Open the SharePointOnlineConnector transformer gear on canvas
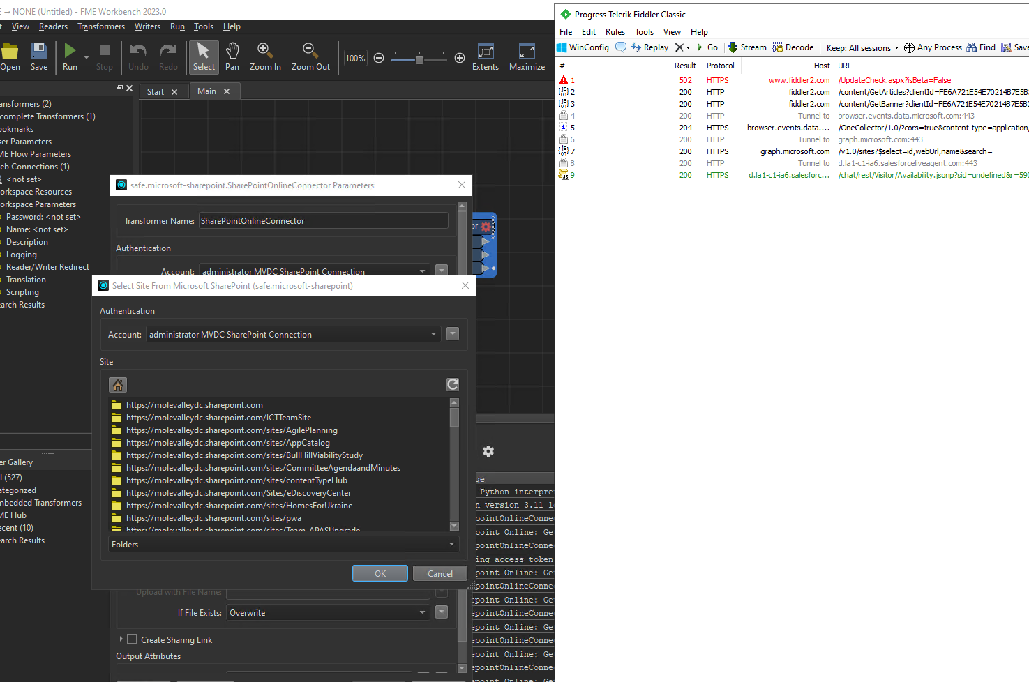Screen dimensions: 1029x682 tap(486, 226)
